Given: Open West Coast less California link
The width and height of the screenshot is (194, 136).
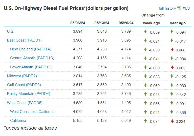Looking at the screenshot, I should point(32,112).
